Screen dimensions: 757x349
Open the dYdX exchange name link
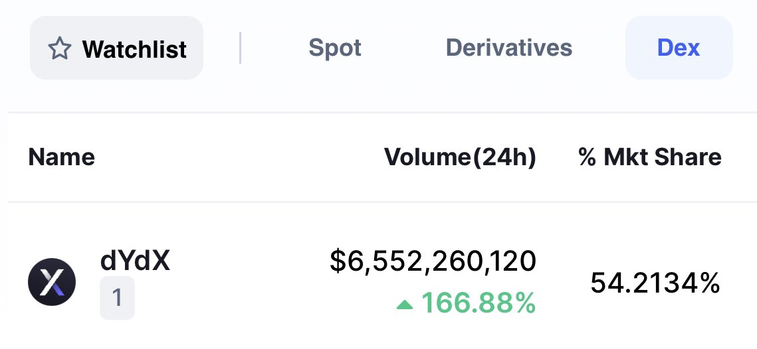135,261
